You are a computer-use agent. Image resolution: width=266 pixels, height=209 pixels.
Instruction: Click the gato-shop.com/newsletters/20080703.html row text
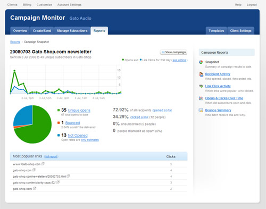click(39, 177)
